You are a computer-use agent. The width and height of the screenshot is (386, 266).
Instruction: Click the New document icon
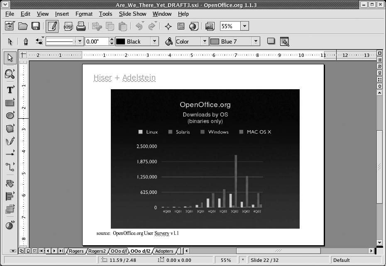10,26
